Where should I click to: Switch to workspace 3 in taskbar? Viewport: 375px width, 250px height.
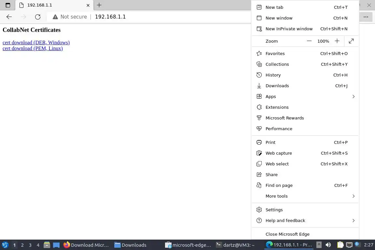point(30,245)
